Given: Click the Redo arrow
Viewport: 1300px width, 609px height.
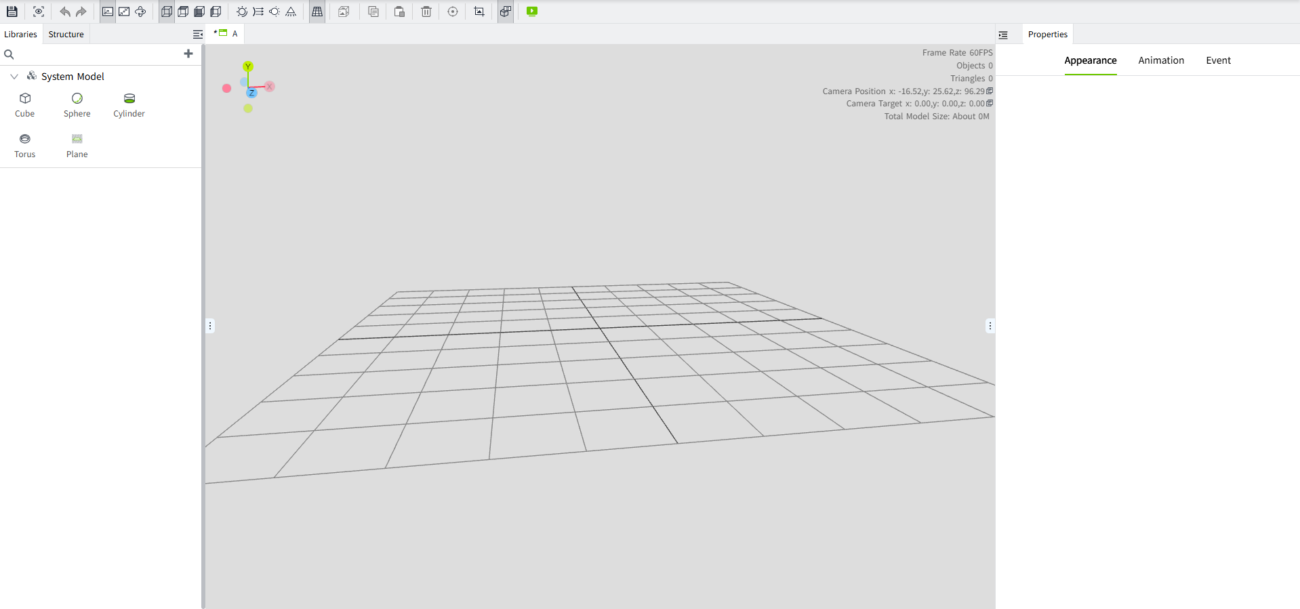Looking at the screenshot, I should (81, 12).
